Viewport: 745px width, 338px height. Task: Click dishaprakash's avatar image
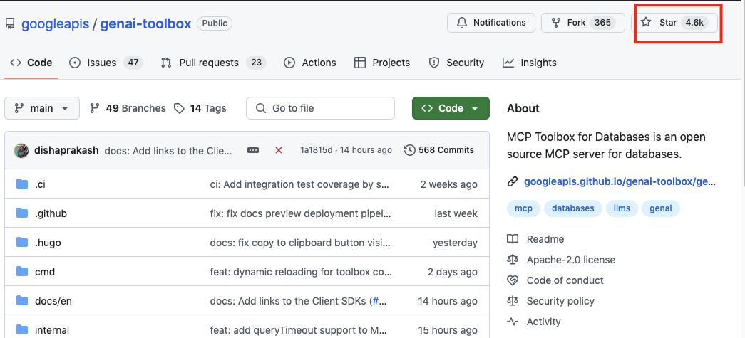(x=21, y=151)
